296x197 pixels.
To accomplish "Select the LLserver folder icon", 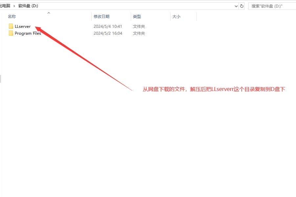I will tap(11, 26).
